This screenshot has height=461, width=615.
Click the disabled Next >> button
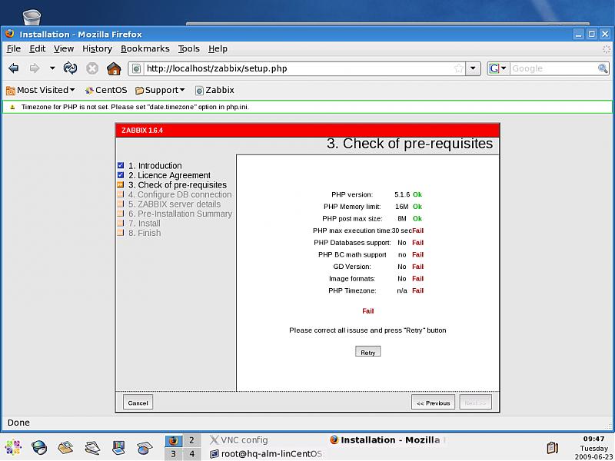[x=475, y=403]
